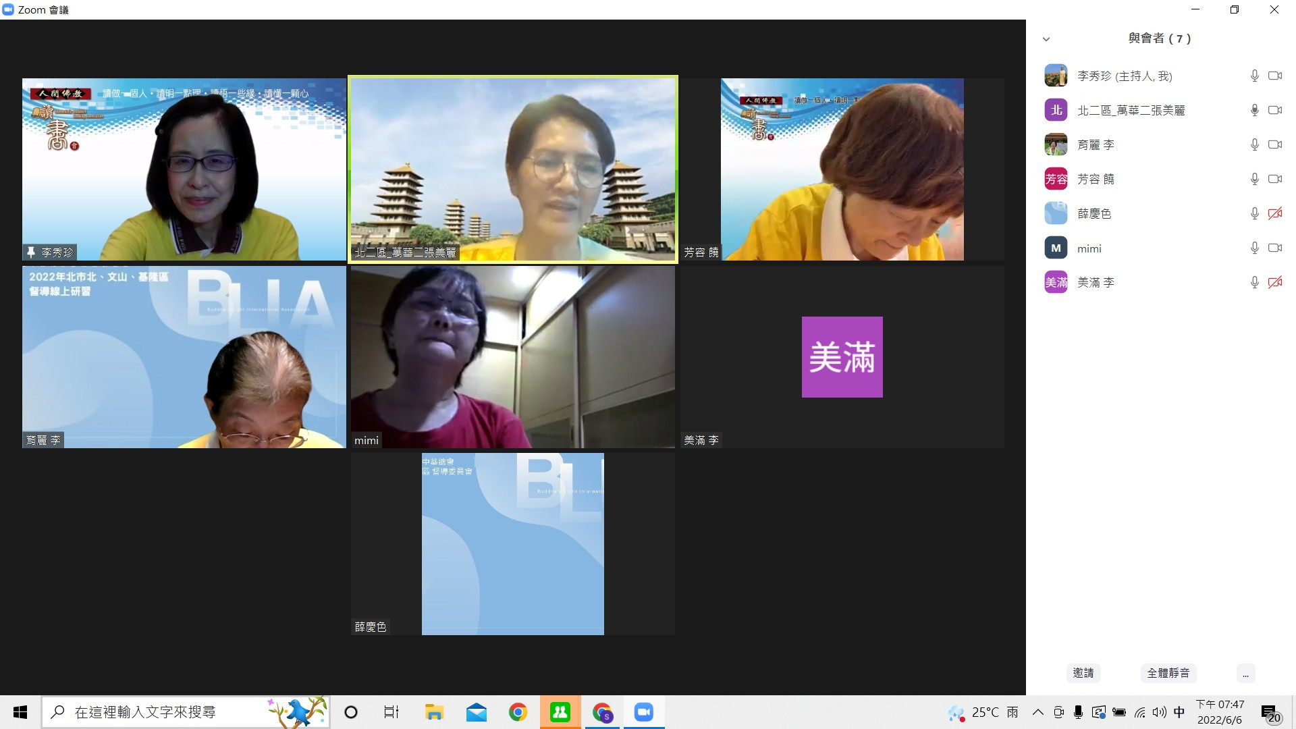Click the purple 美滿 avatar in participants list
This screenshot has height=729, width=1296.
pyautogui.click(x=1056, y=282)
